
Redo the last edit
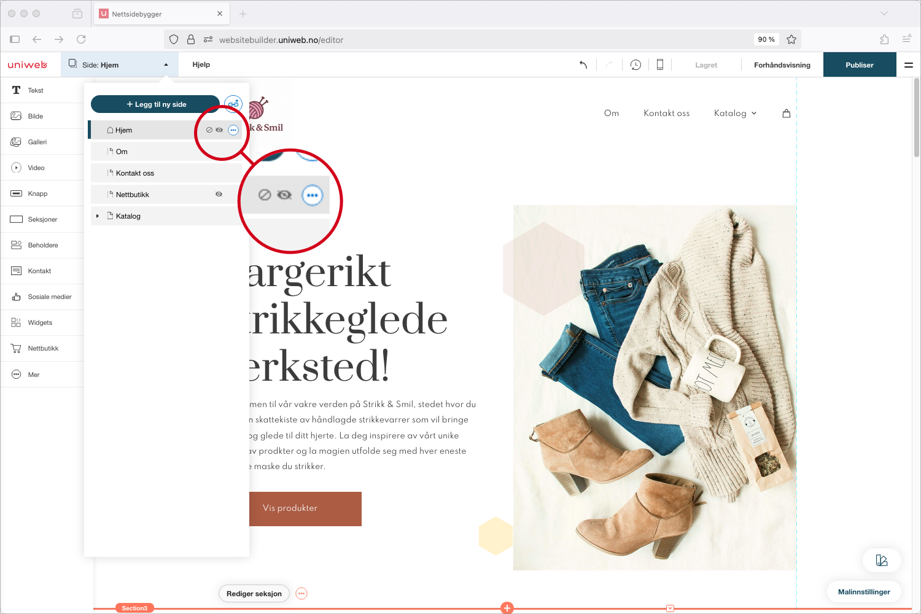[609, 64]
